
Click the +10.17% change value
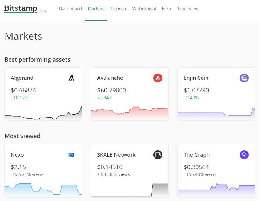[x=20, y=98]
